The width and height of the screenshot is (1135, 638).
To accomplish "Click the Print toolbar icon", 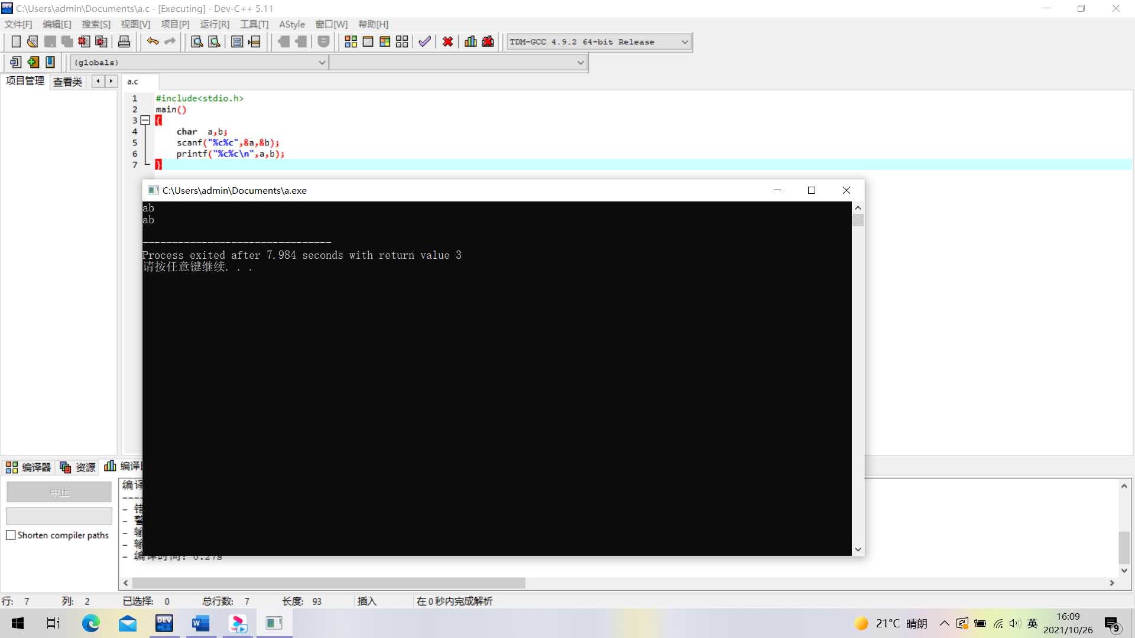I will coord(124,42).
